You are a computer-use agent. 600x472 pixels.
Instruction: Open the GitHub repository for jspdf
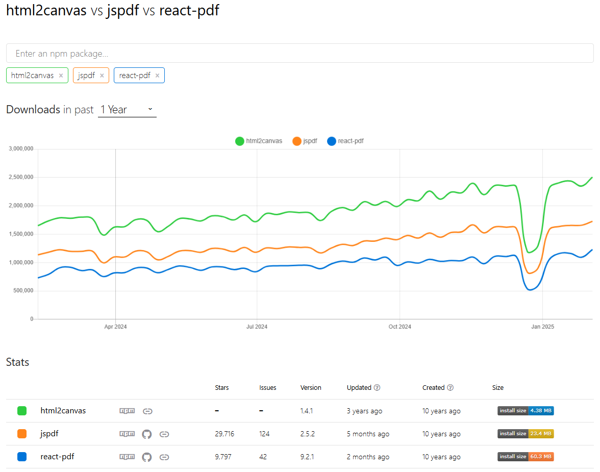pyautogui.click(x=146, y=434)
